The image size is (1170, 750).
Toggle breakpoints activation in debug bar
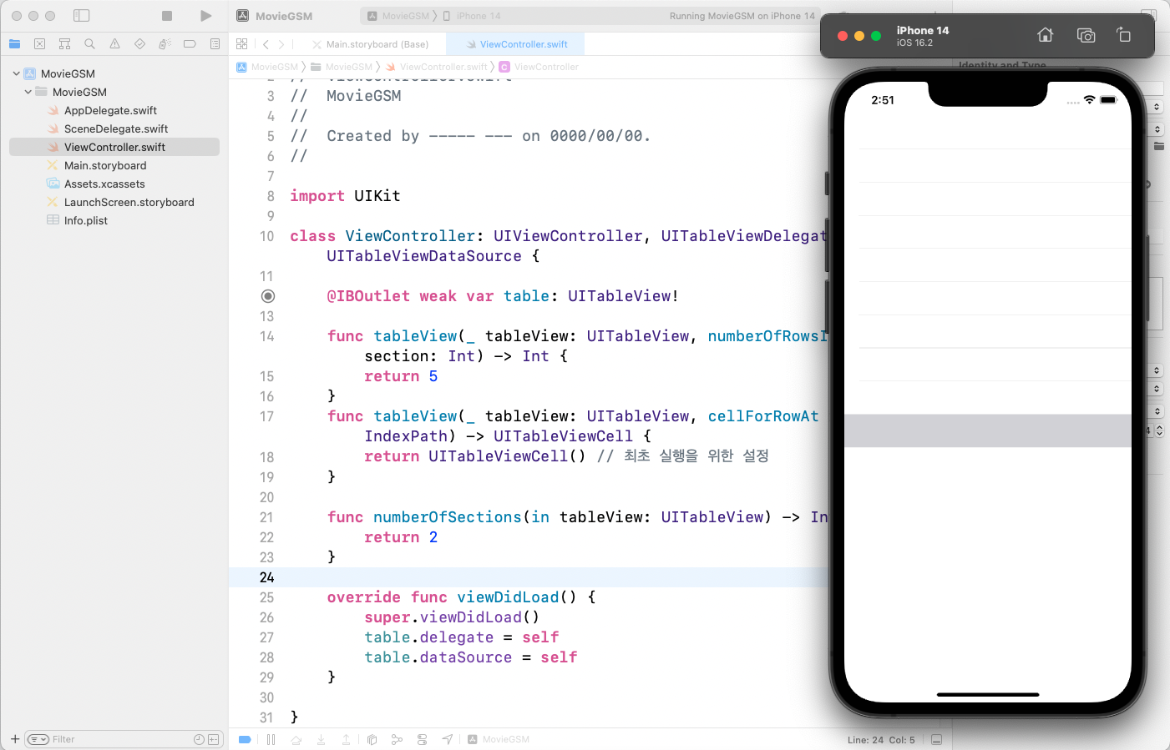245,739
